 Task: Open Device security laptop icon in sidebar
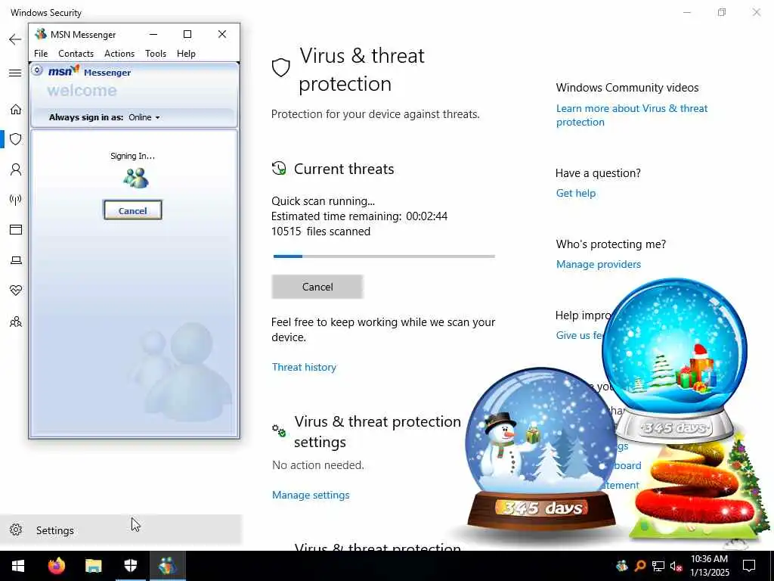click(16, 260)
